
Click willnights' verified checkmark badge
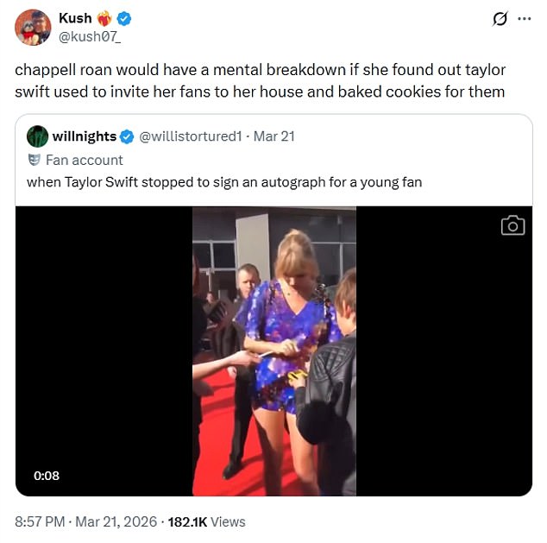127,136
